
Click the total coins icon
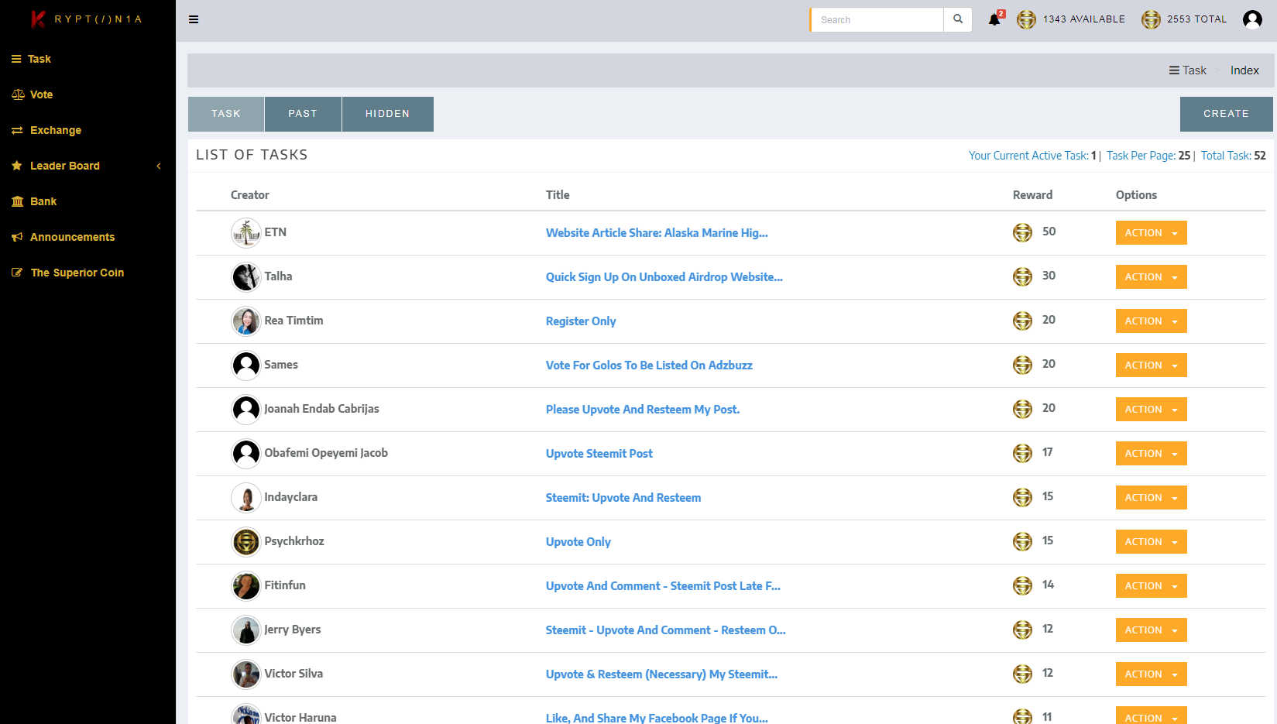(x=1151, y=19)
